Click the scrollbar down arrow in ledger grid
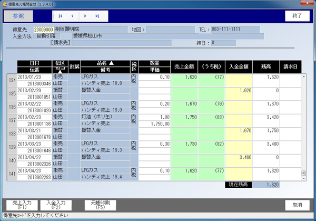 pyautogui.click(x=303, y=177)
